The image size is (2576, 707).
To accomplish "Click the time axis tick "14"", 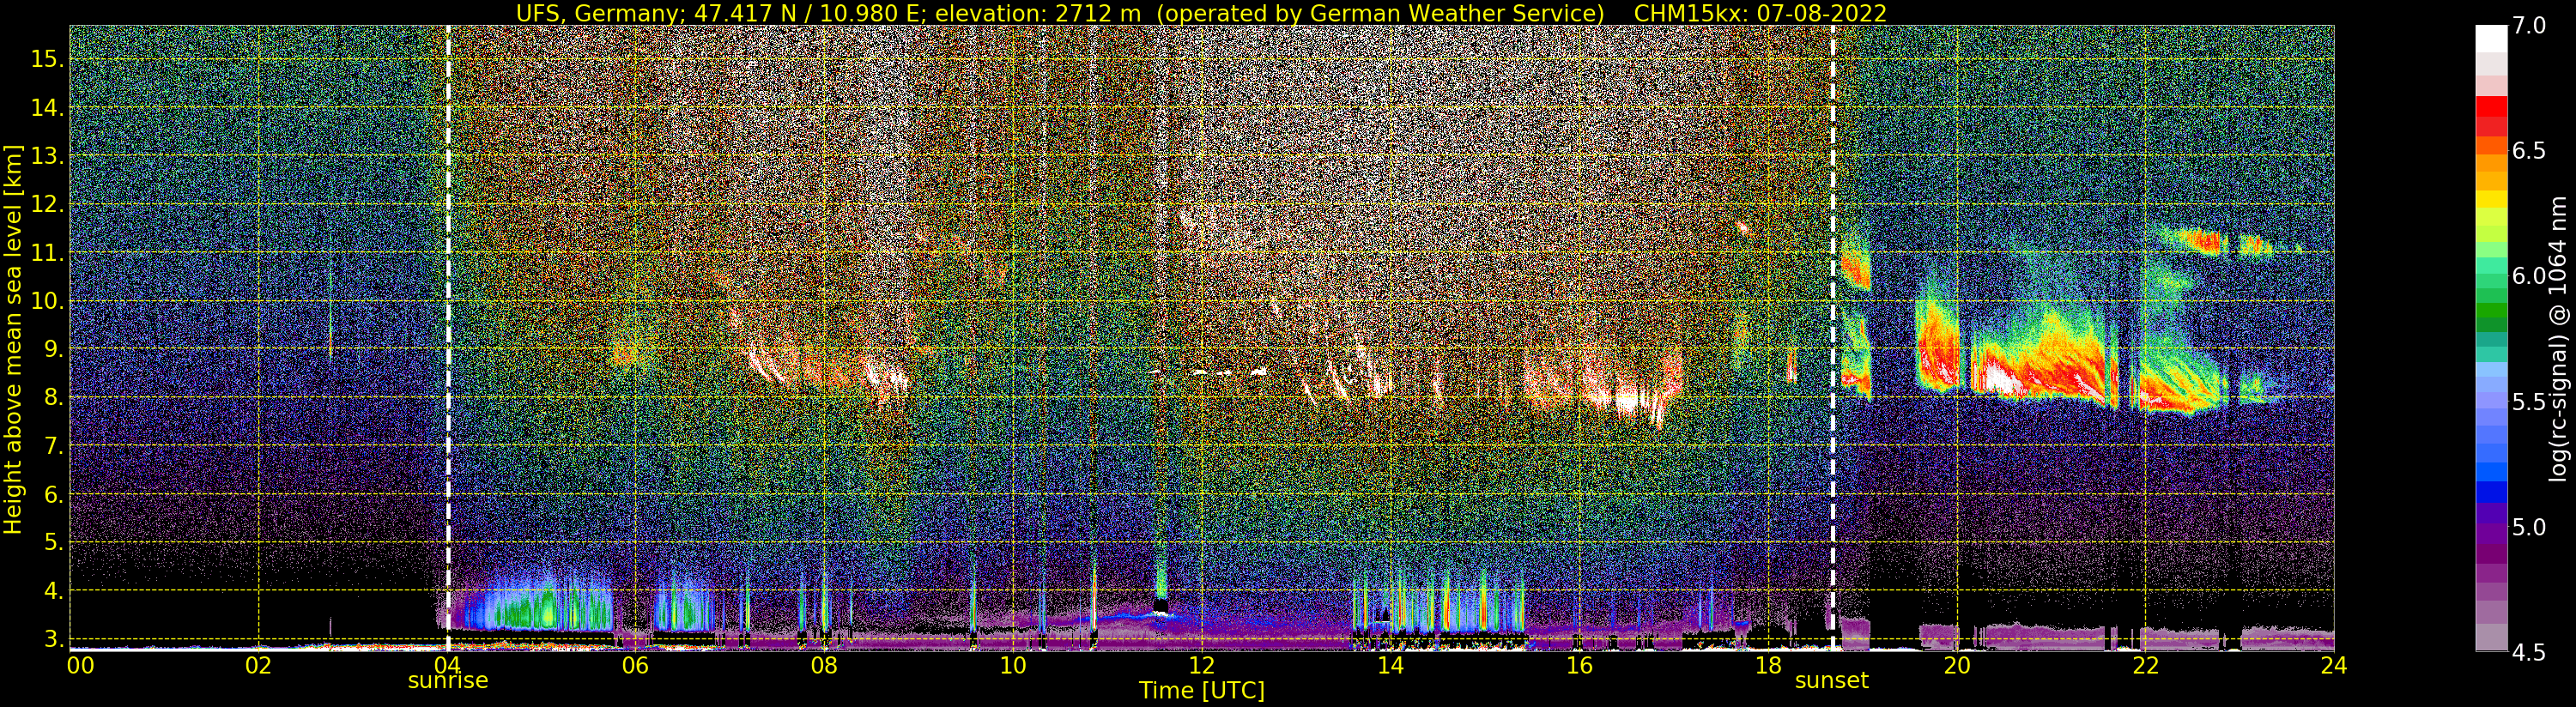I will pyautogui.click(x=1390, y=665).
